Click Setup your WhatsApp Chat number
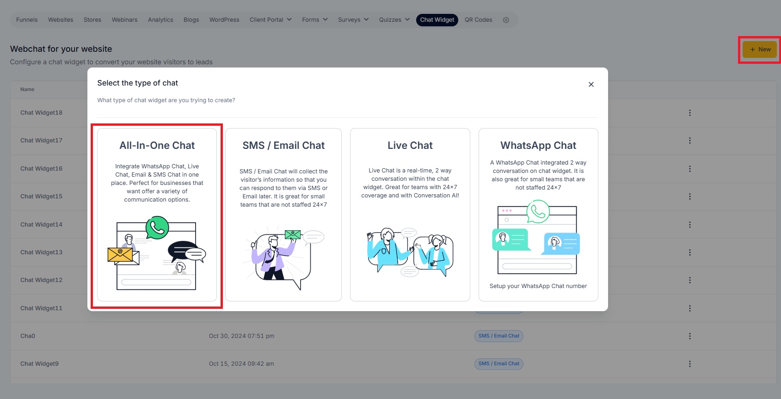 pos(538,286)
